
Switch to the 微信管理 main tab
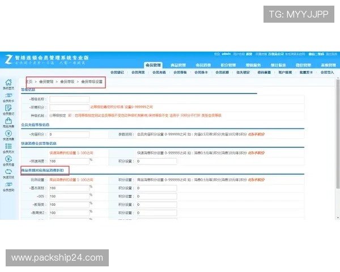[x=303, y=65]
